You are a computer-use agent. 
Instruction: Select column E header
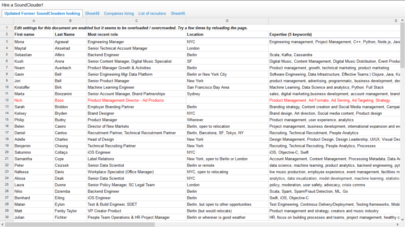[334, 21]
